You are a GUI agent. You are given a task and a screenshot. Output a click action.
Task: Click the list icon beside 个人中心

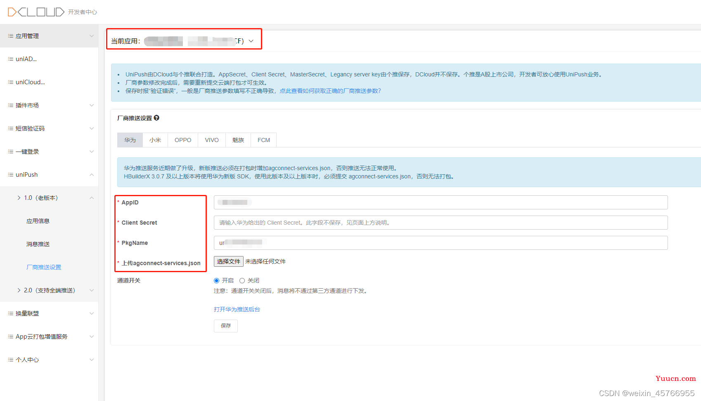11,360
